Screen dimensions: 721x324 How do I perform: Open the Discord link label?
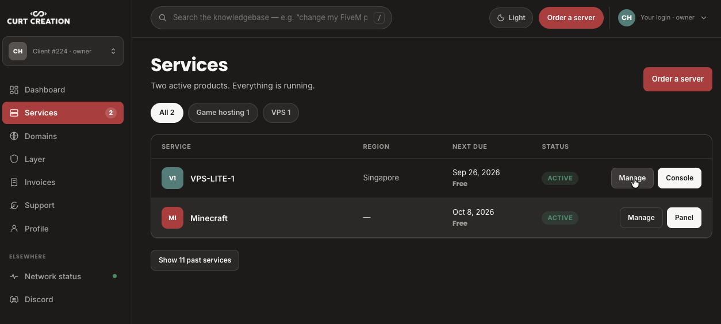(39, 299)
